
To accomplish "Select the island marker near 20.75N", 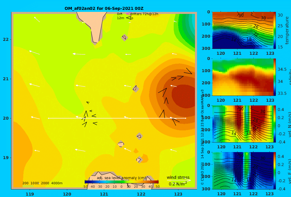I will pos(136,89).
